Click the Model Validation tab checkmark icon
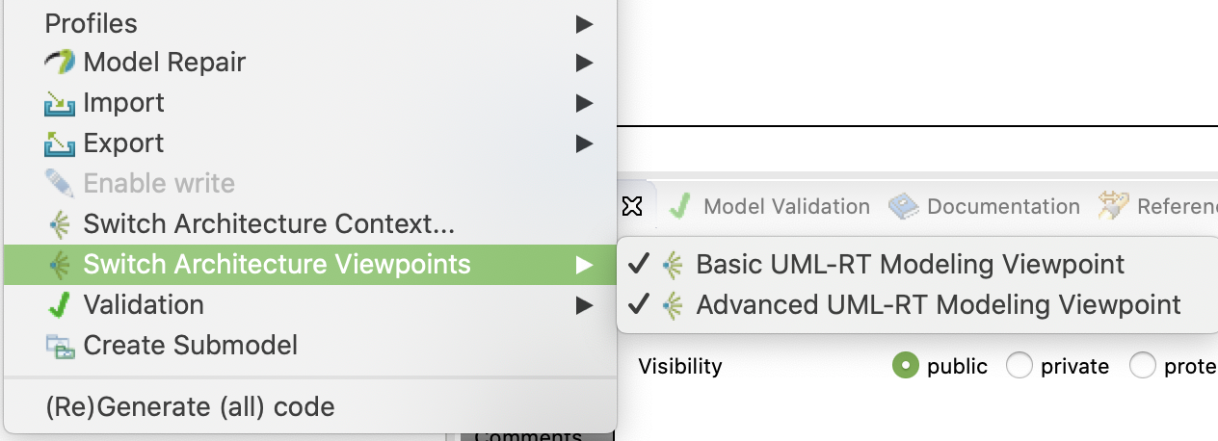Image resolution: width=1218 pixels, height=441 pixels. pyautogui.click(x=681, y=206)
